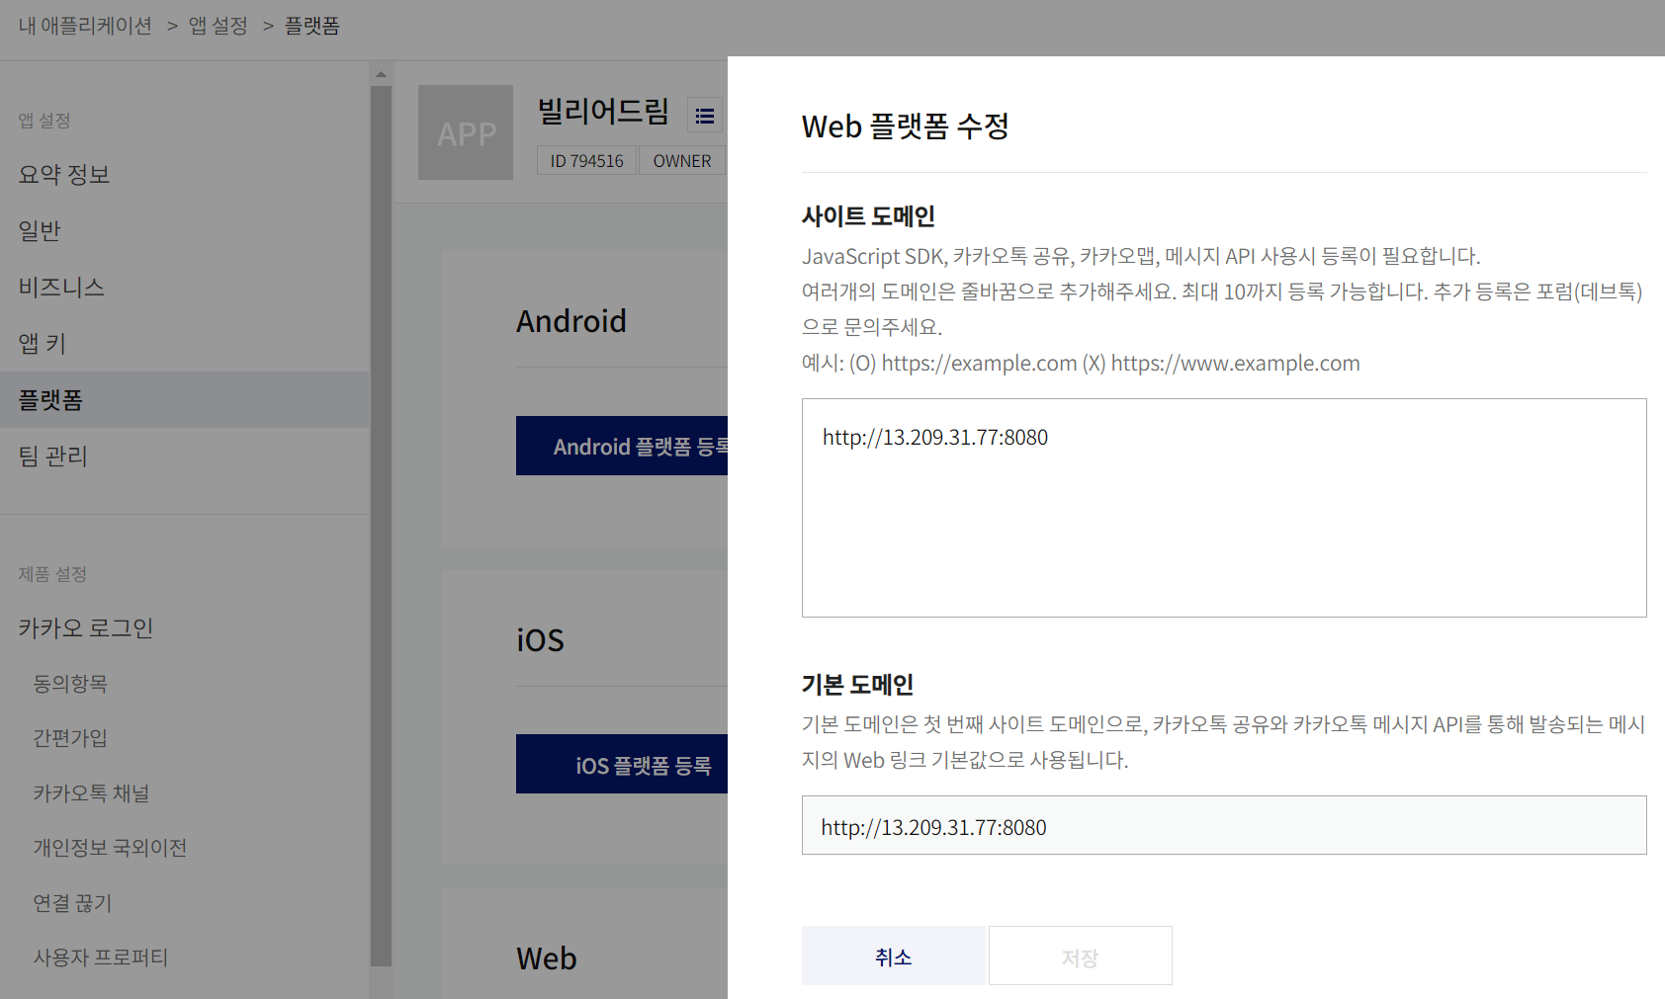Click the Android section heading
Image resolution: width=1665 pixels, height=999 pixels.
pyautogui.click(x=571, y=321)
